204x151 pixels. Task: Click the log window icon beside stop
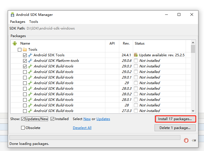[193, 140]
